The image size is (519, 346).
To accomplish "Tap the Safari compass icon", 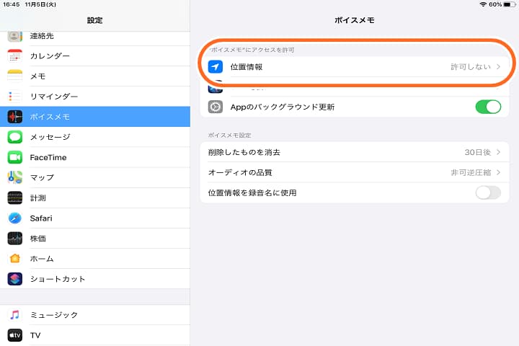I will click(x=15, y=218).
